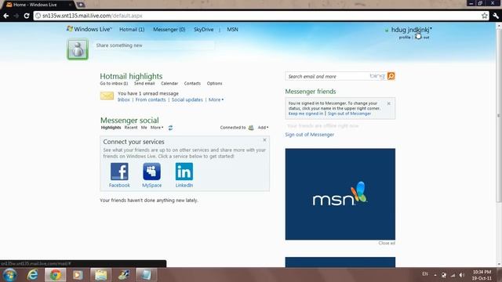This screenshot has width=502, height=282.
Task: Click the Share something new field
Action: [155, 45]
